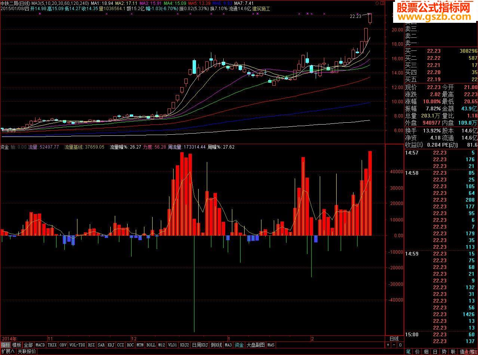This screenshot has width=478, height=355.
Task: Click the 买五 bid row at 22.19
Action: click(x=441, y=79)
